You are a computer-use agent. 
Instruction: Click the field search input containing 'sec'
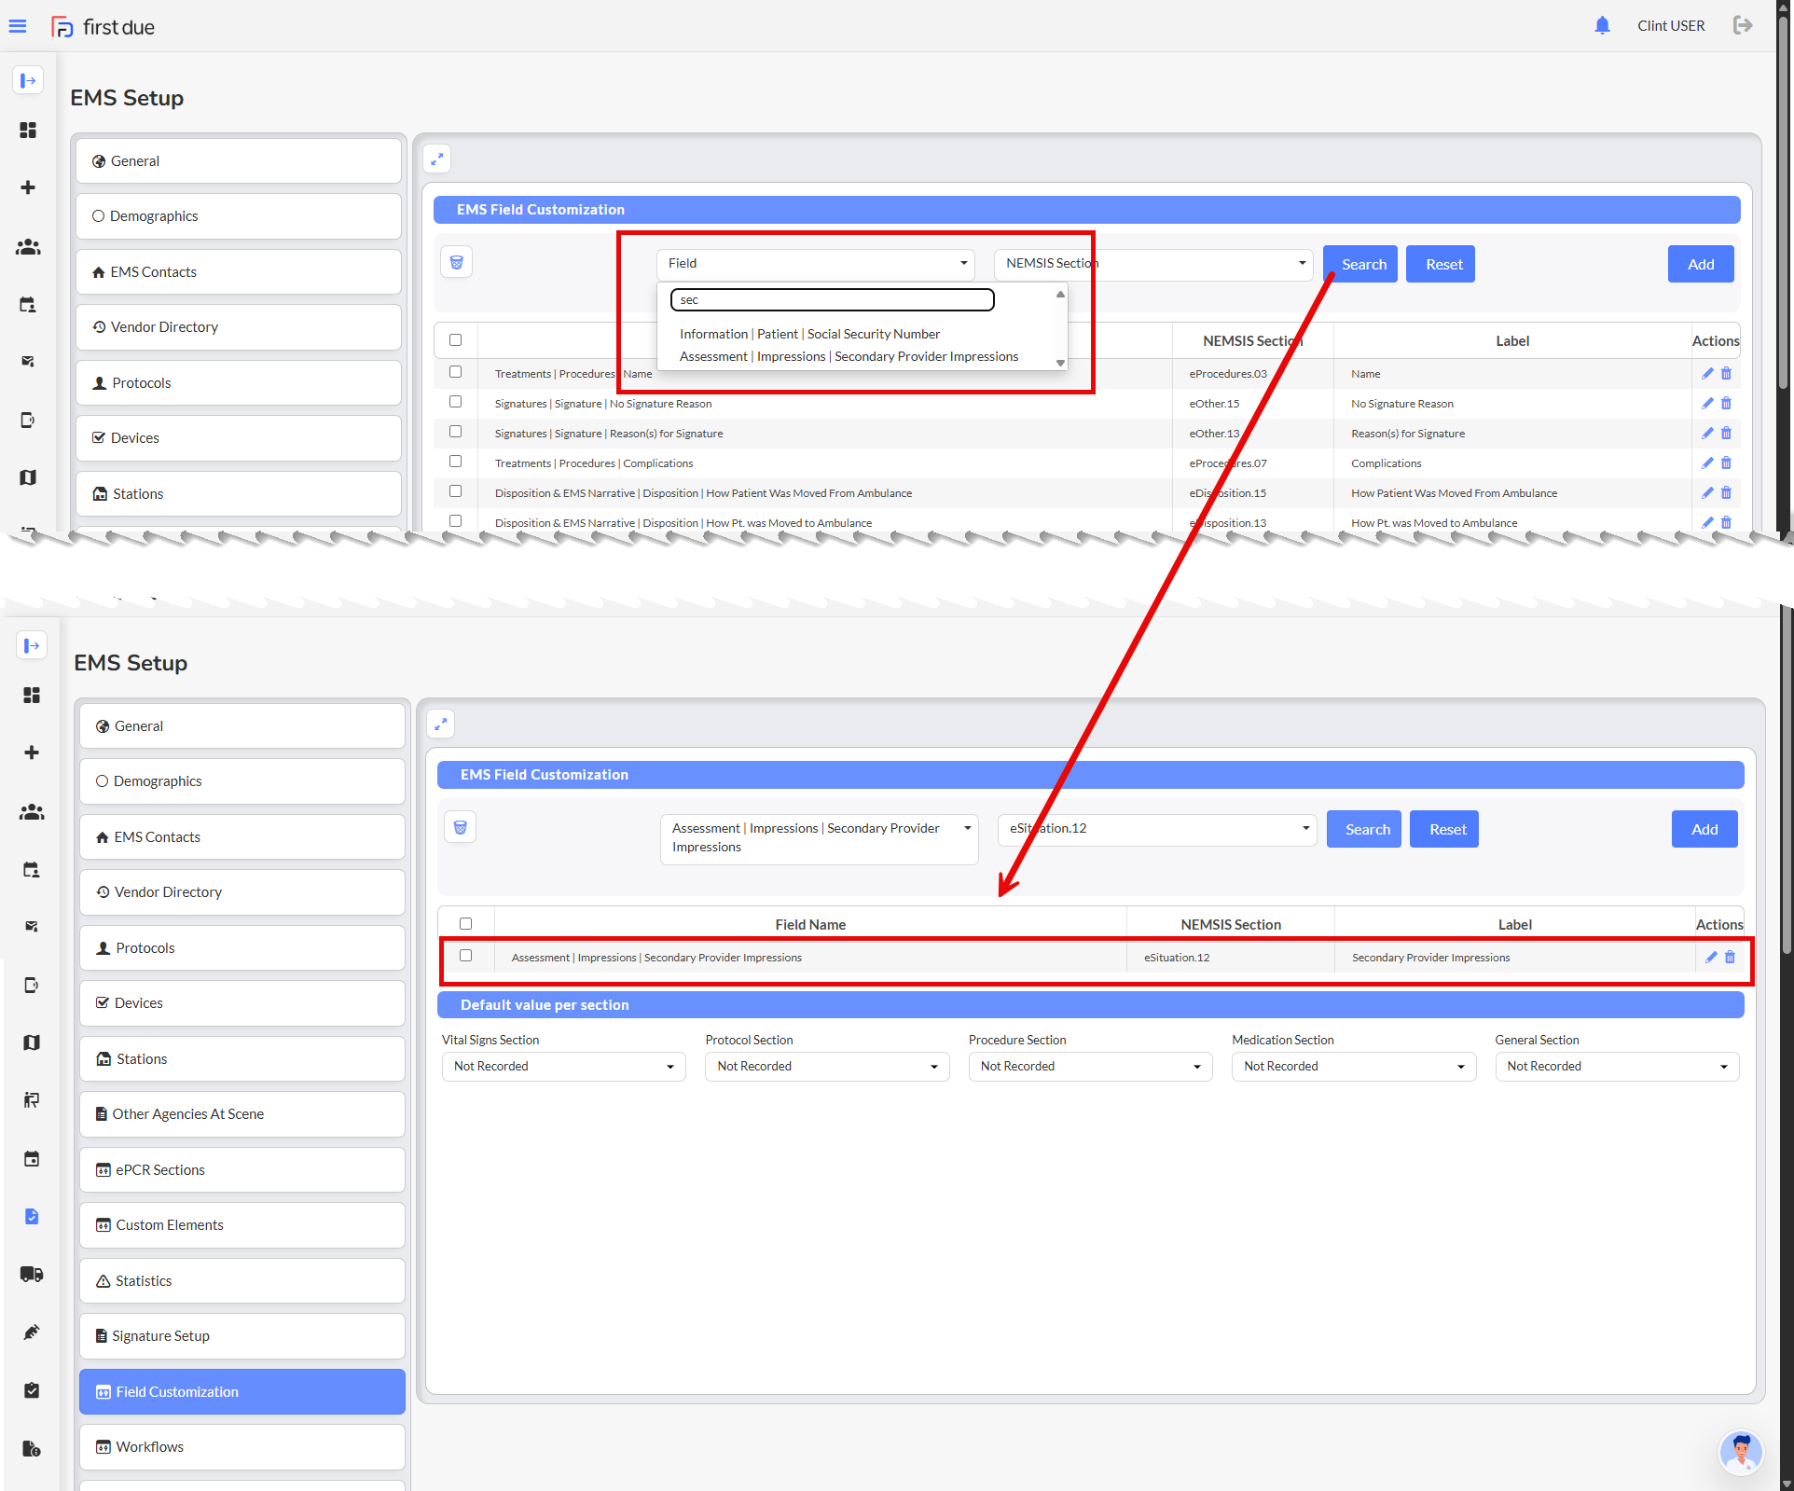pyautogui.click(x=832, y=299)
